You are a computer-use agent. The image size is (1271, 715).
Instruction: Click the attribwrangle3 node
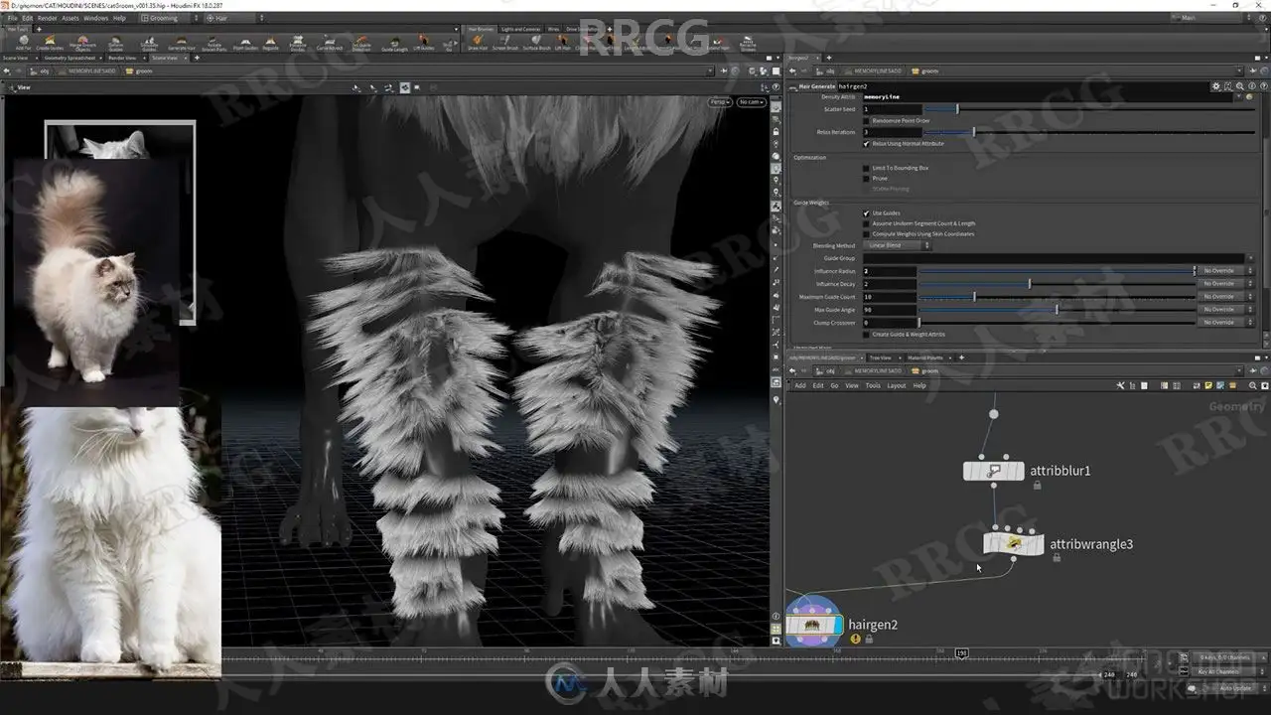[x=1014, y=543]
